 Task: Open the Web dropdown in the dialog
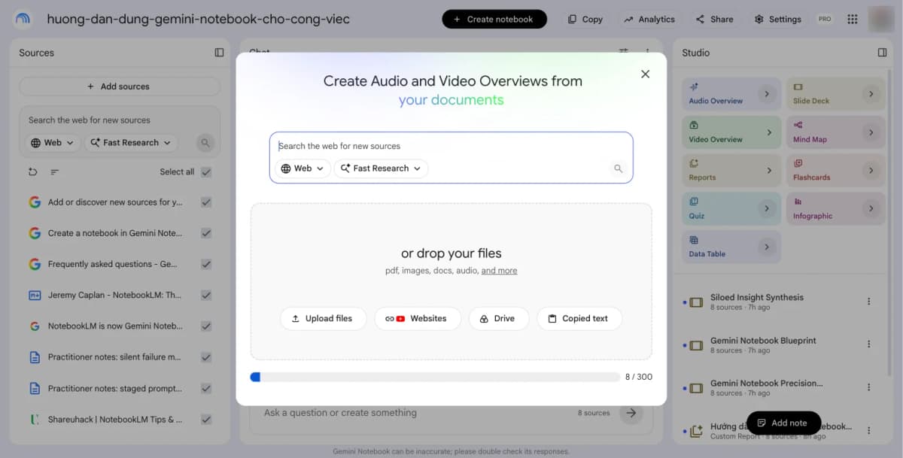pos(303,168)
